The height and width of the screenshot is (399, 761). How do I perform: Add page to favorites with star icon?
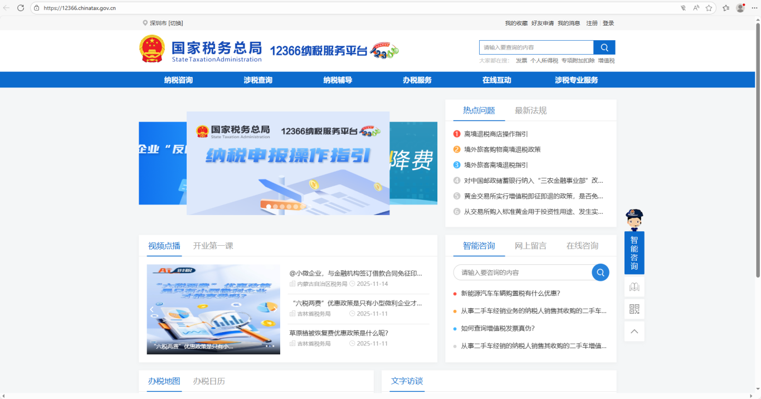(x=709, y=8)
